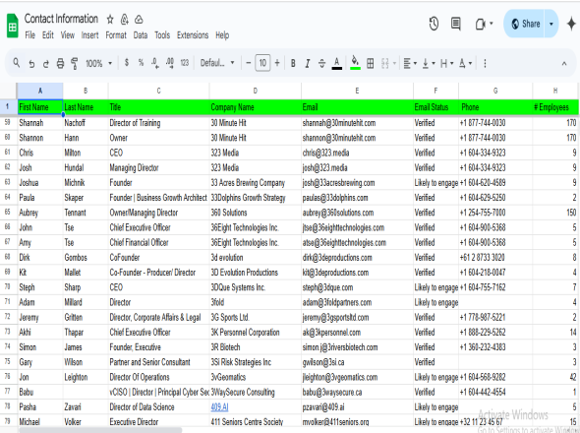Select the First Name header cell
580x433 pixels.
(40, 107)
